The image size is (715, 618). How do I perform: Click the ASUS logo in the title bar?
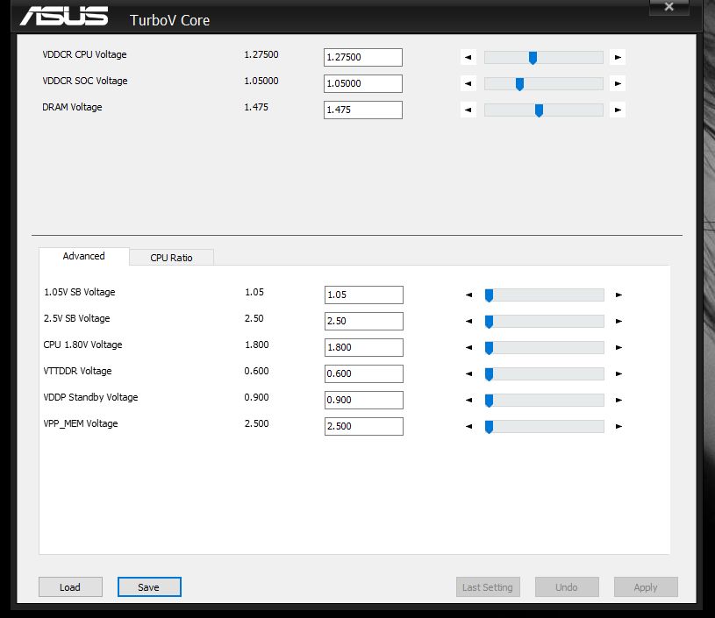(64, 17)
